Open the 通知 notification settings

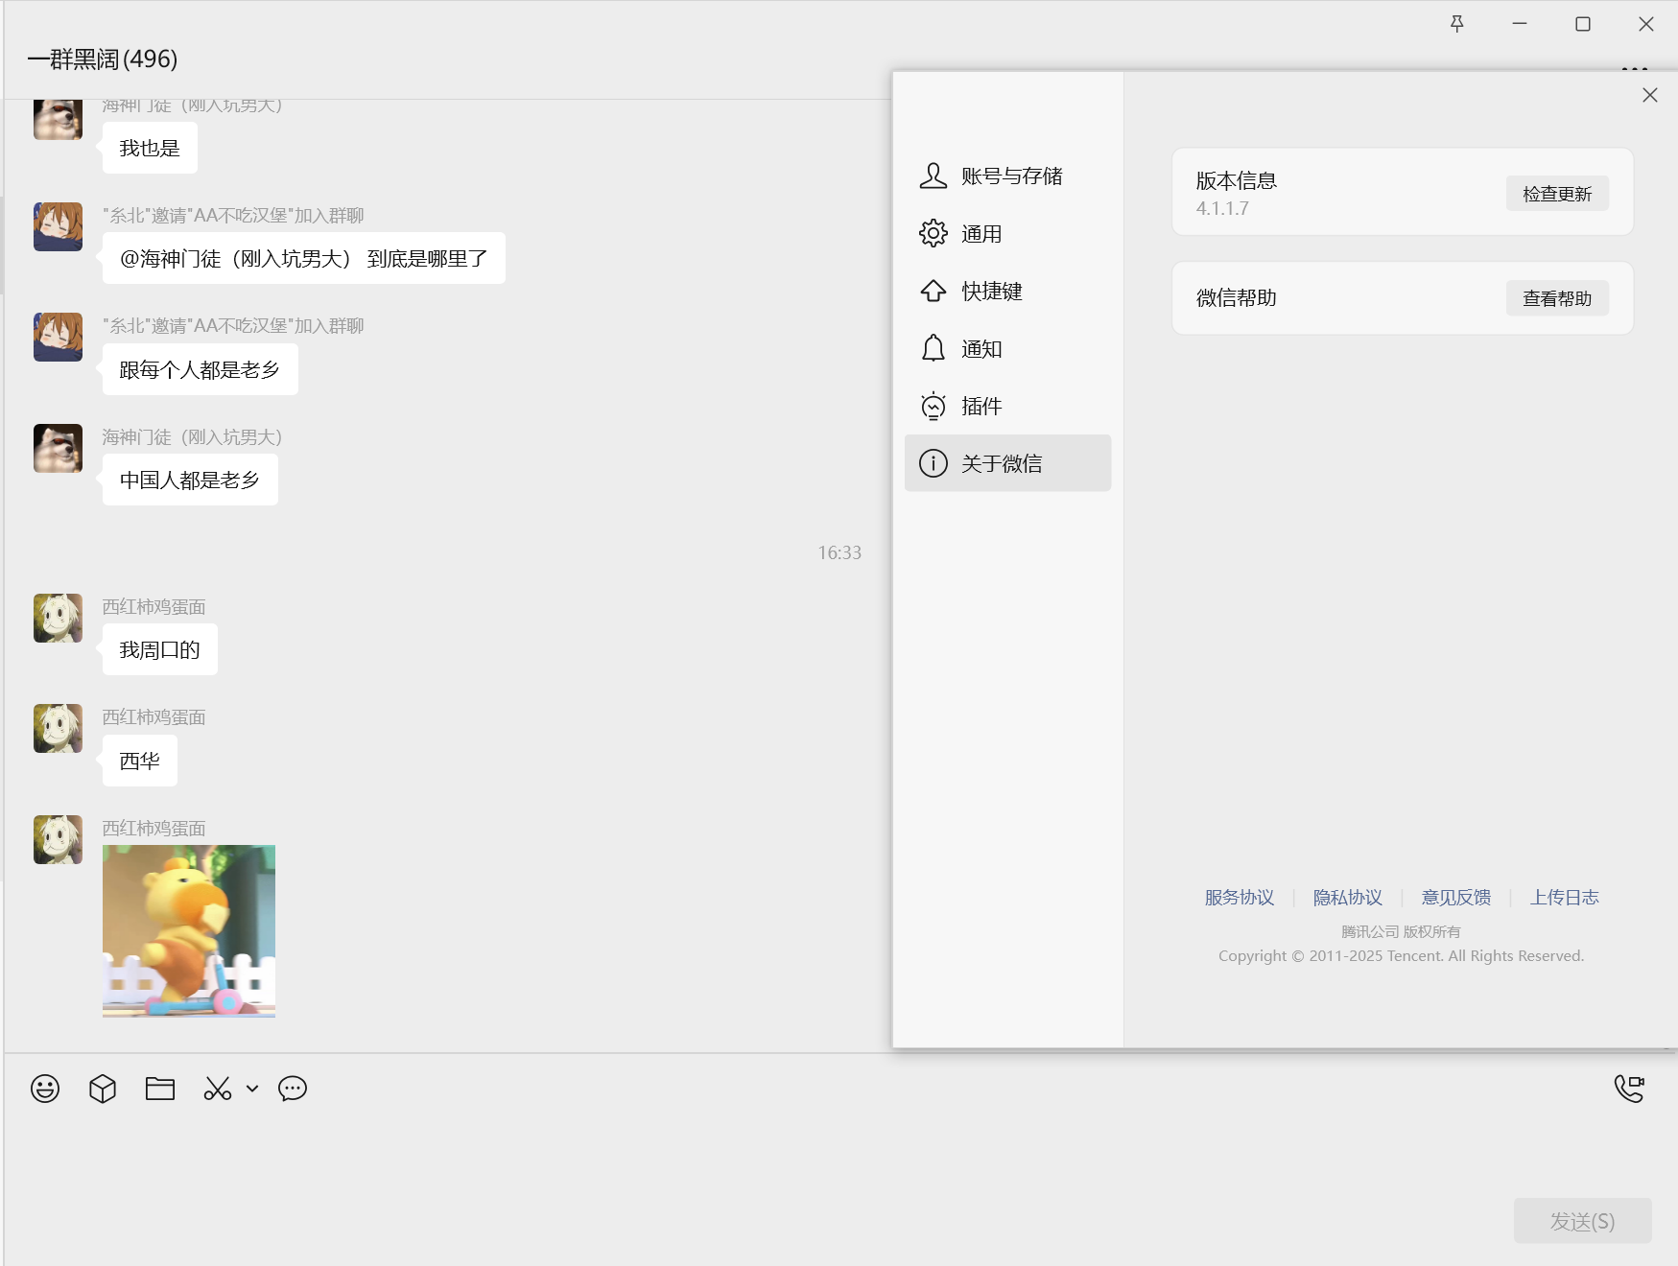point(981,348)
